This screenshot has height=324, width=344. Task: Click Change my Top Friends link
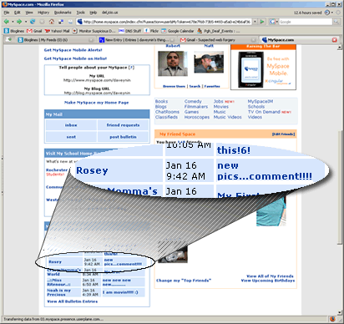pyautogui.click(x=184, y=281)
